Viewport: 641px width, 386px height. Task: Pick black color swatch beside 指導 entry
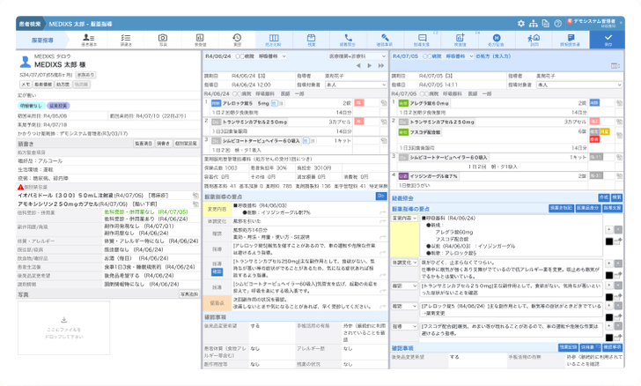click(x=608, y=338)
